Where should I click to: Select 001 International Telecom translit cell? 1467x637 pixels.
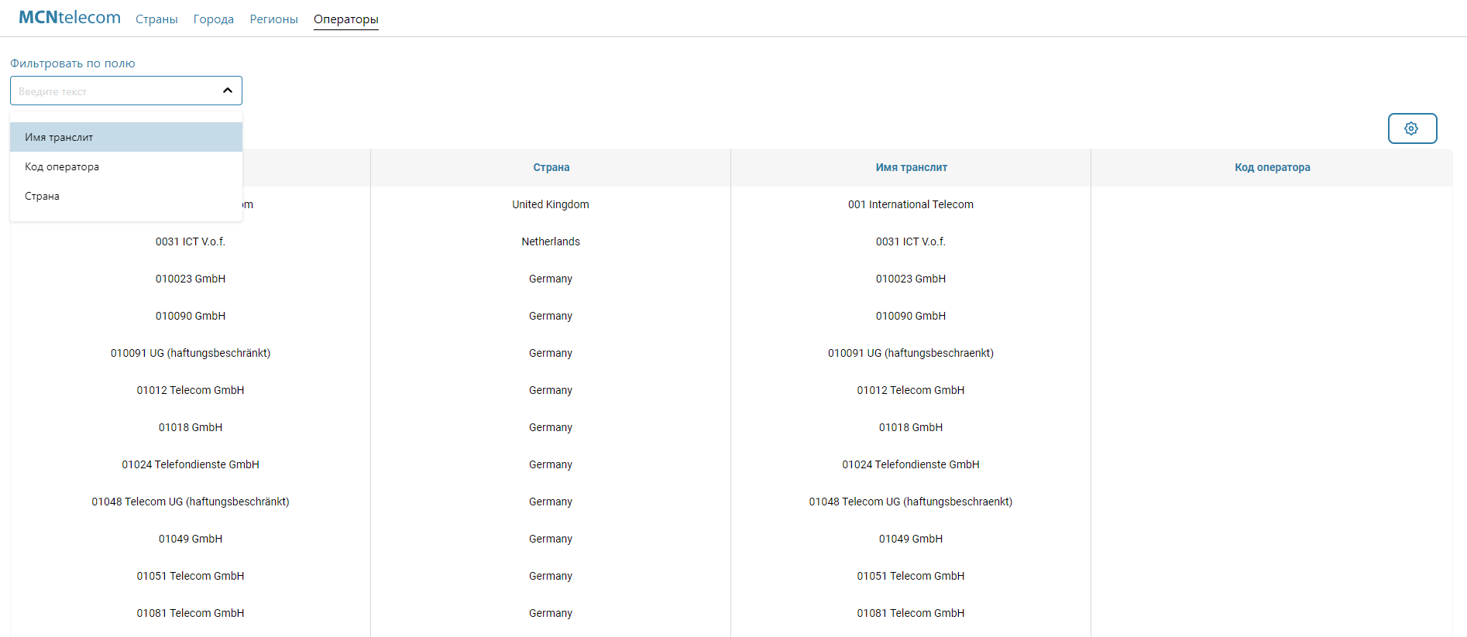(910, 204)
